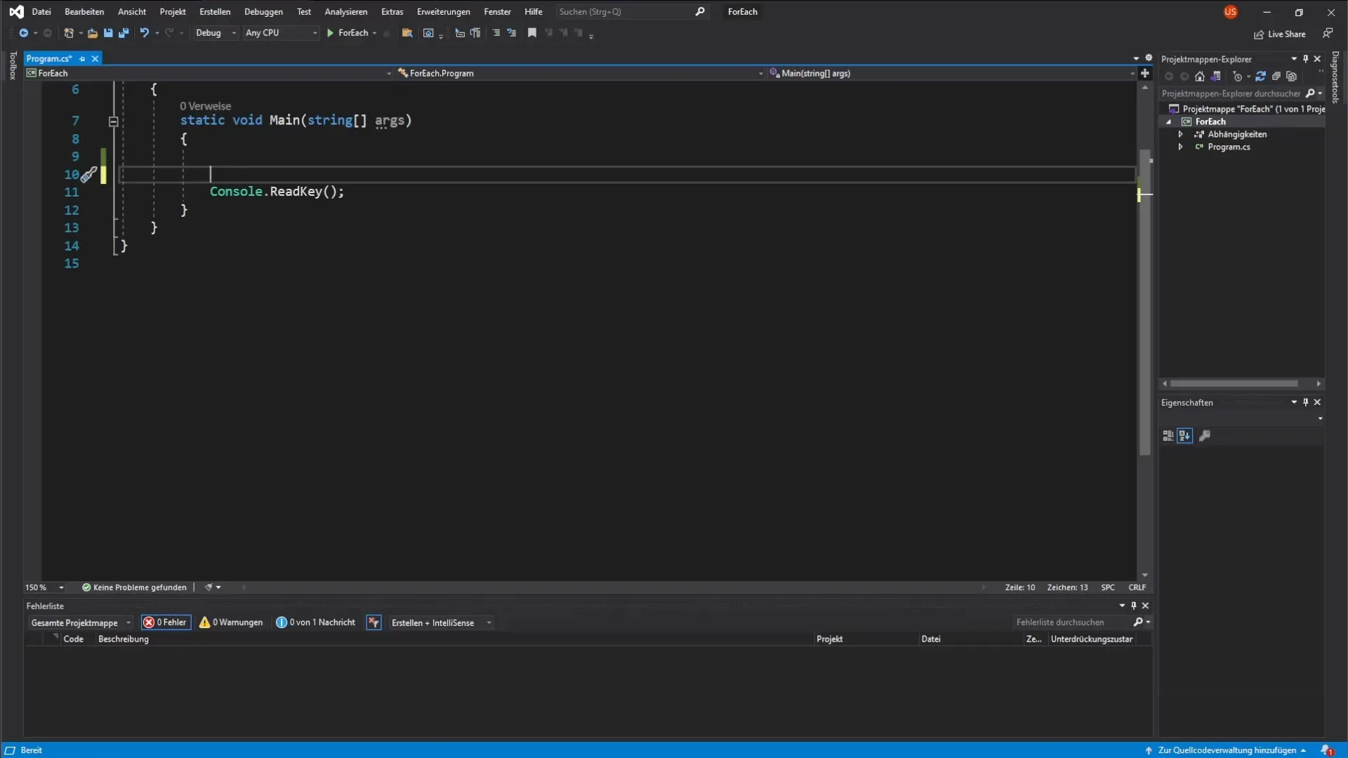Click the Projektmappen-Explorer horizontal scrollbar
The image size is (1348, 758).
click(x=1234, y=384)
